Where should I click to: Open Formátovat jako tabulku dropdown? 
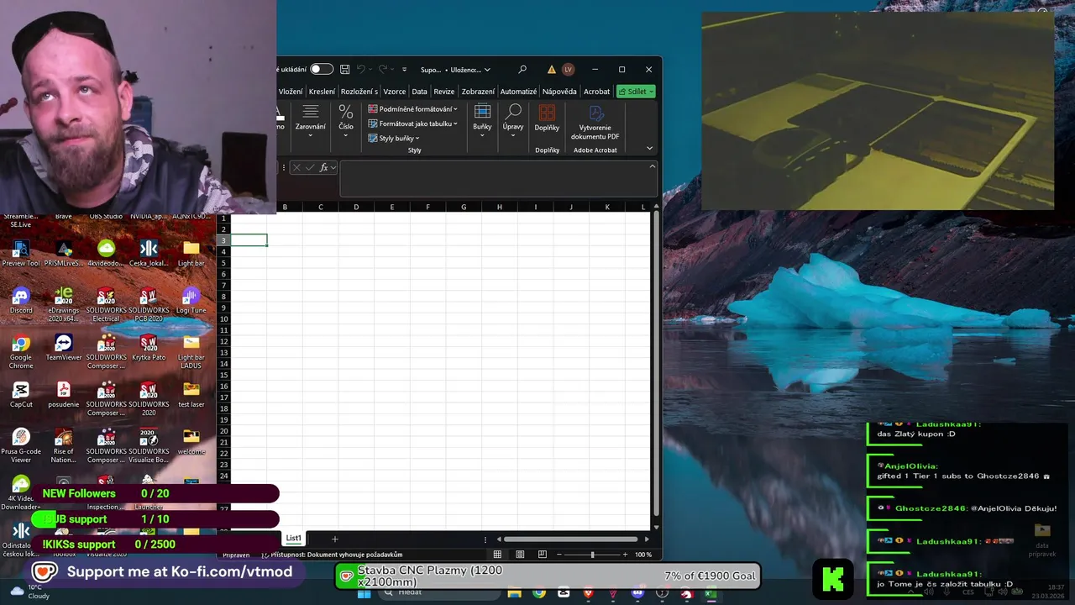pos(412,124)
